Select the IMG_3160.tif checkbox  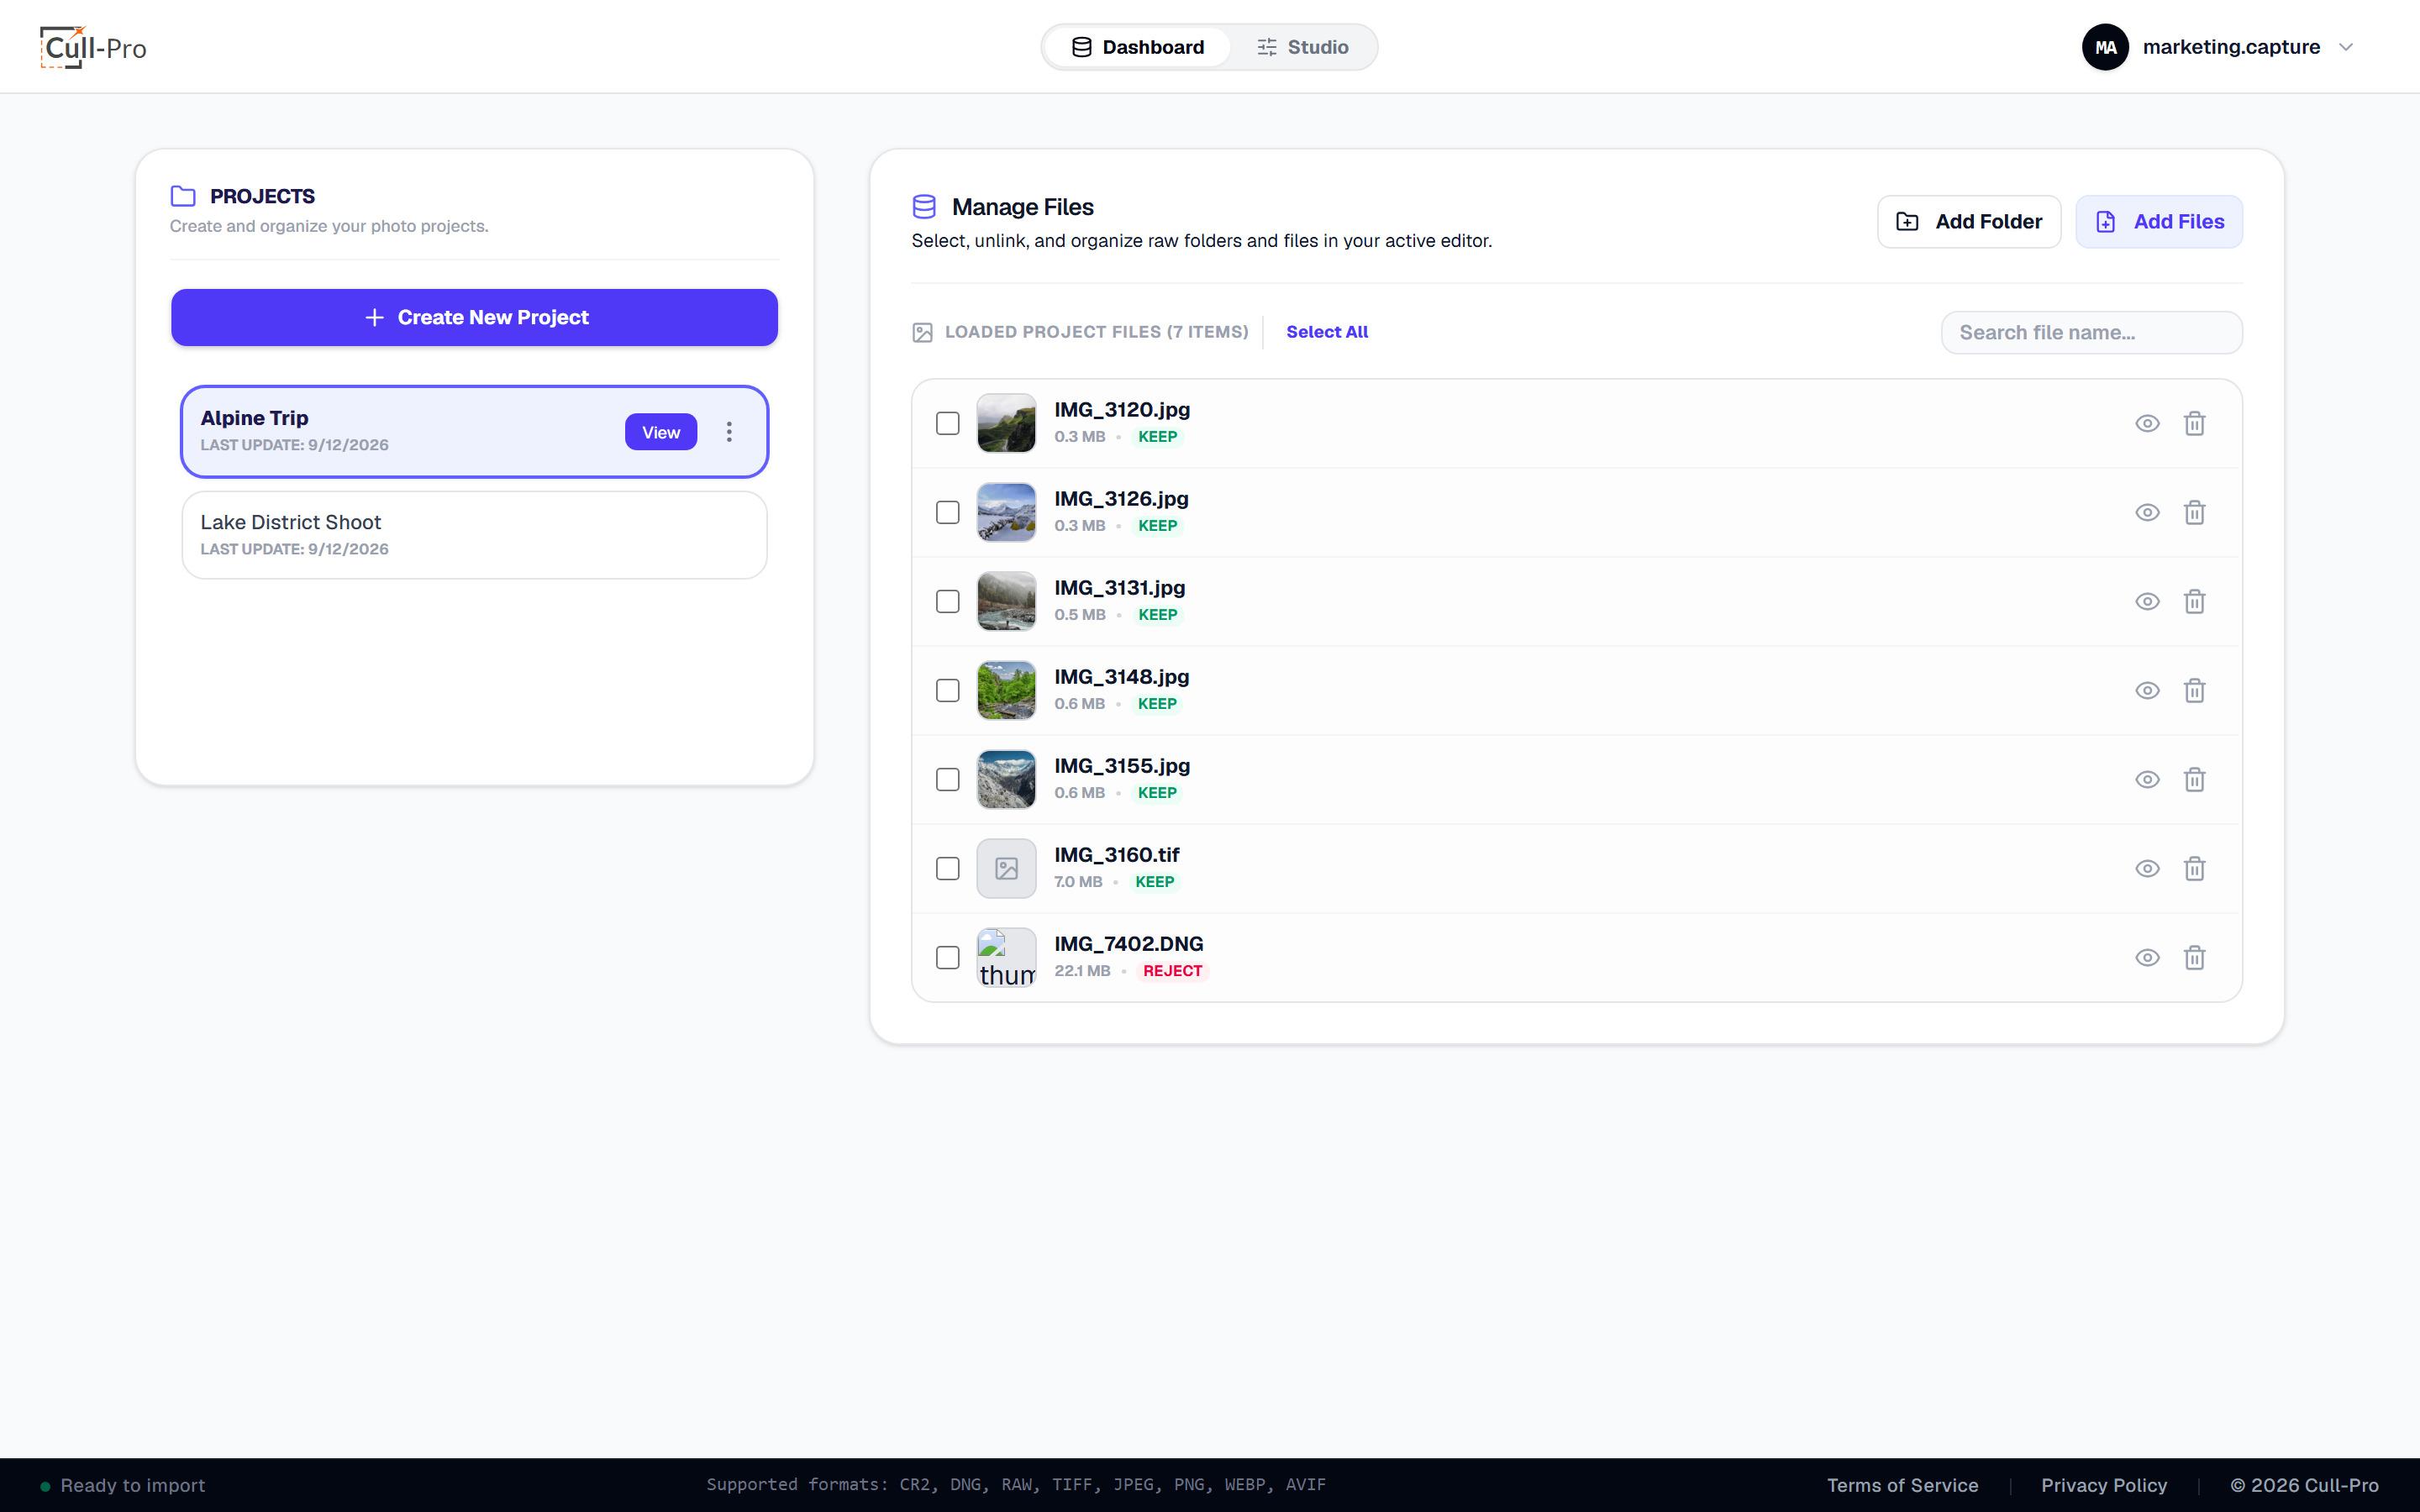947,868
